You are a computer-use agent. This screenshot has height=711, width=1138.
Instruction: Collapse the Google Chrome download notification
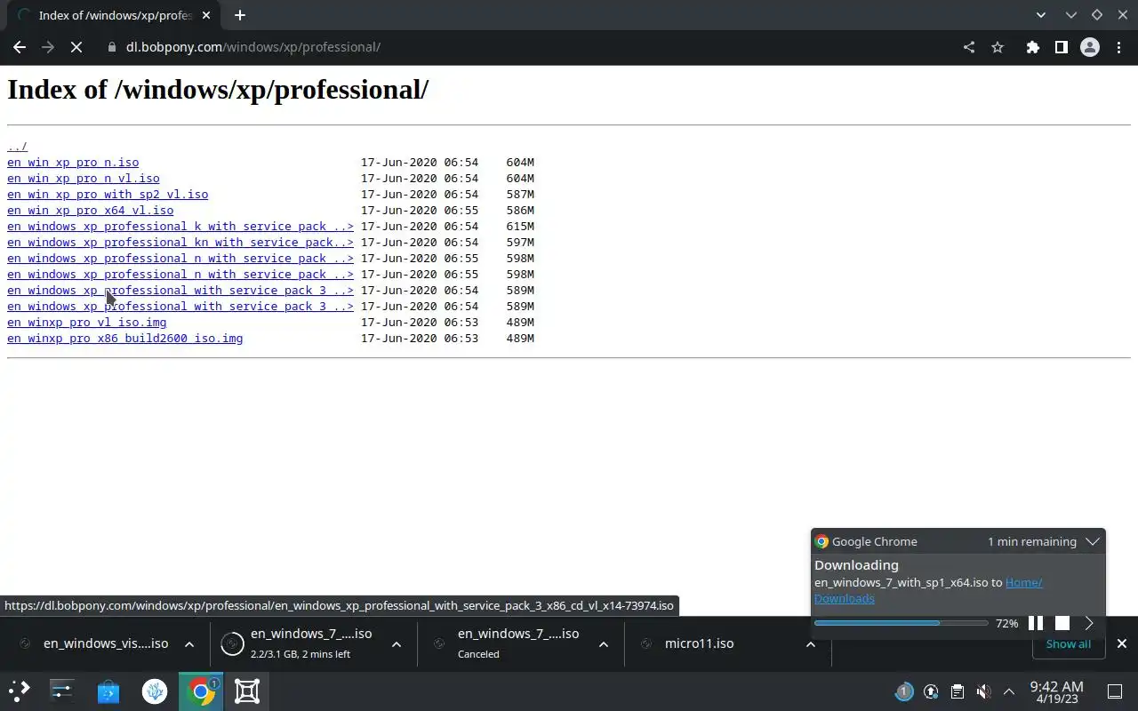click(x=1093, y=541)
